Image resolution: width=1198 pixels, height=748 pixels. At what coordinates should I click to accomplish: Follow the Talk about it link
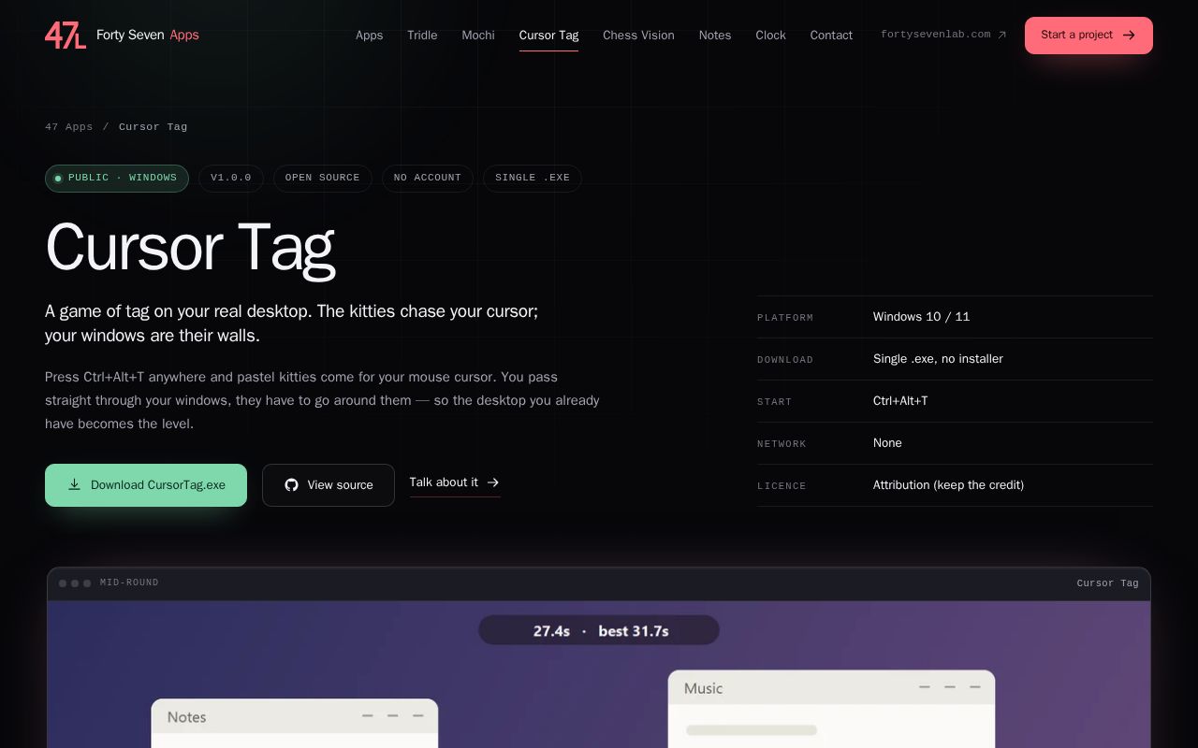pos(455,483)
